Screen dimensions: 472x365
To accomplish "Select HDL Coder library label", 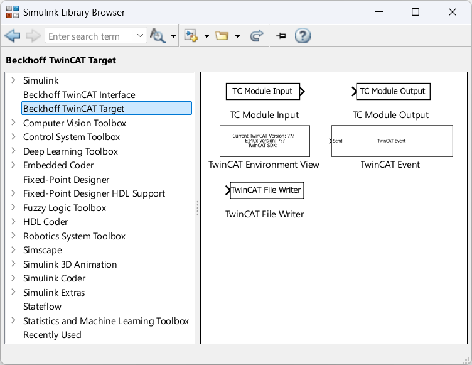I will coord(45,222).
